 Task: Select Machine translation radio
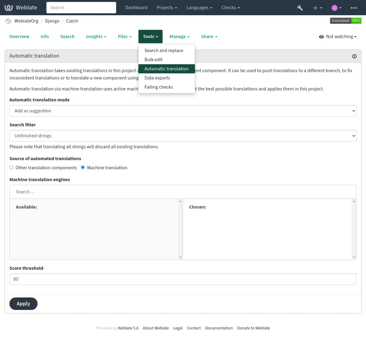[83, 167]
